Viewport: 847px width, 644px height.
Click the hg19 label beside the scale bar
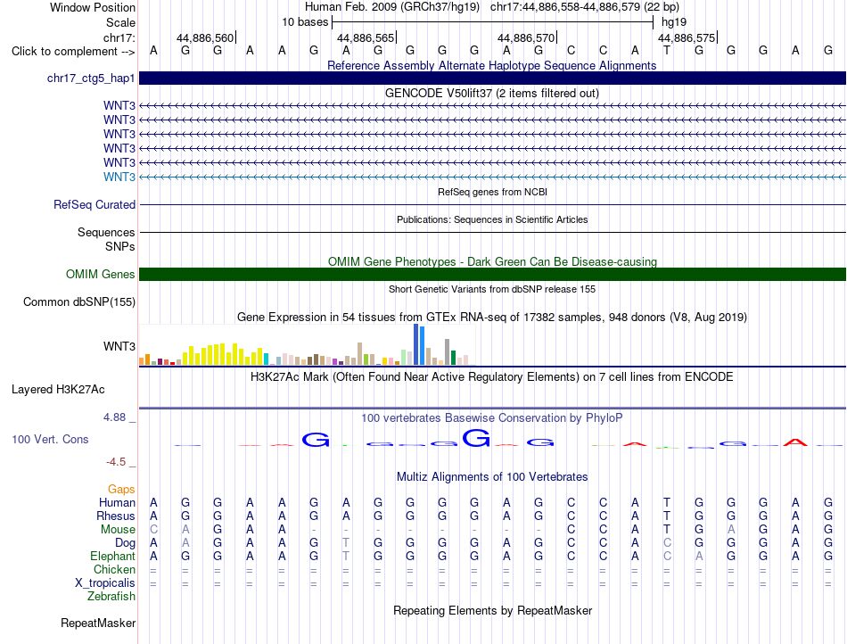(674, 22)
